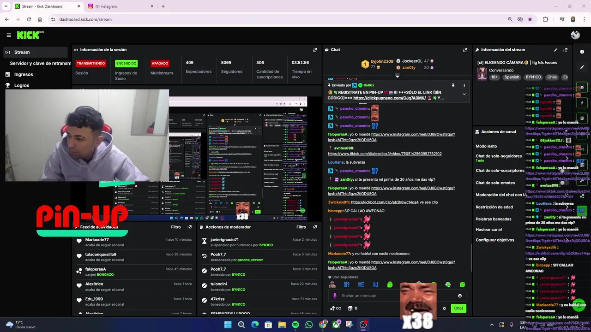This screenshot has height=332, width=591.
Task: Open the kickbot.com clip link
Action: tap(385, 202)
